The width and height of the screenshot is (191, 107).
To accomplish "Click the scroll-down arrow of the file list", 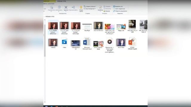I will pos(45,102).
